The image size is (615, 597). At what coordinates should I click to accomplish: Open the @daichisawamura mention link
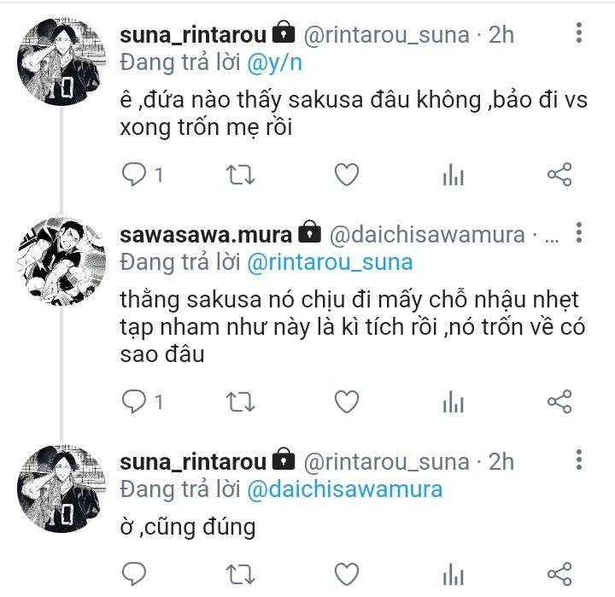344,489
